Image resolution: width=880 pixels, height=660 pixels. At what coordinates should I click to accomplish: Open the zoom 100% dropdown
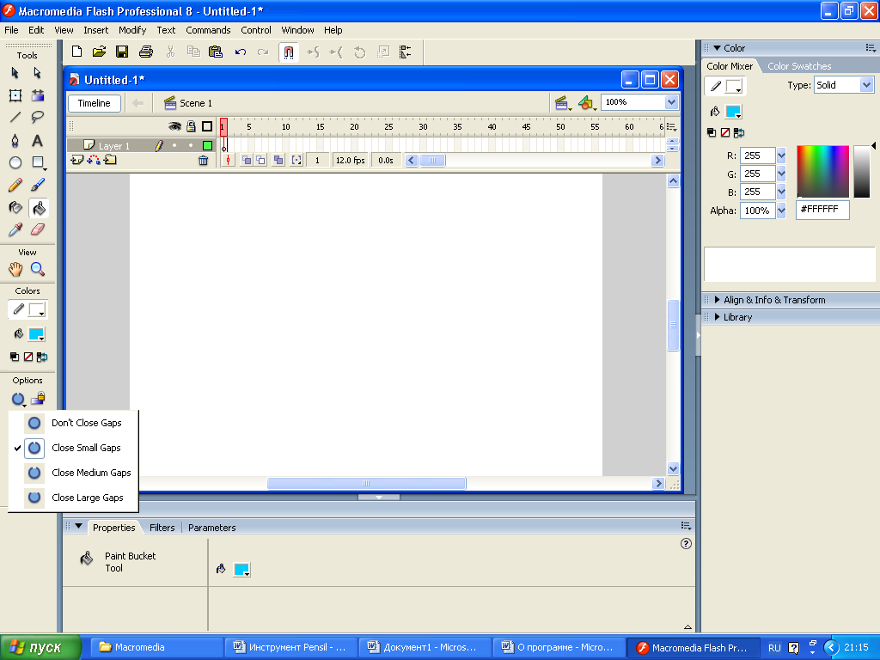click(x=670, y=102)
